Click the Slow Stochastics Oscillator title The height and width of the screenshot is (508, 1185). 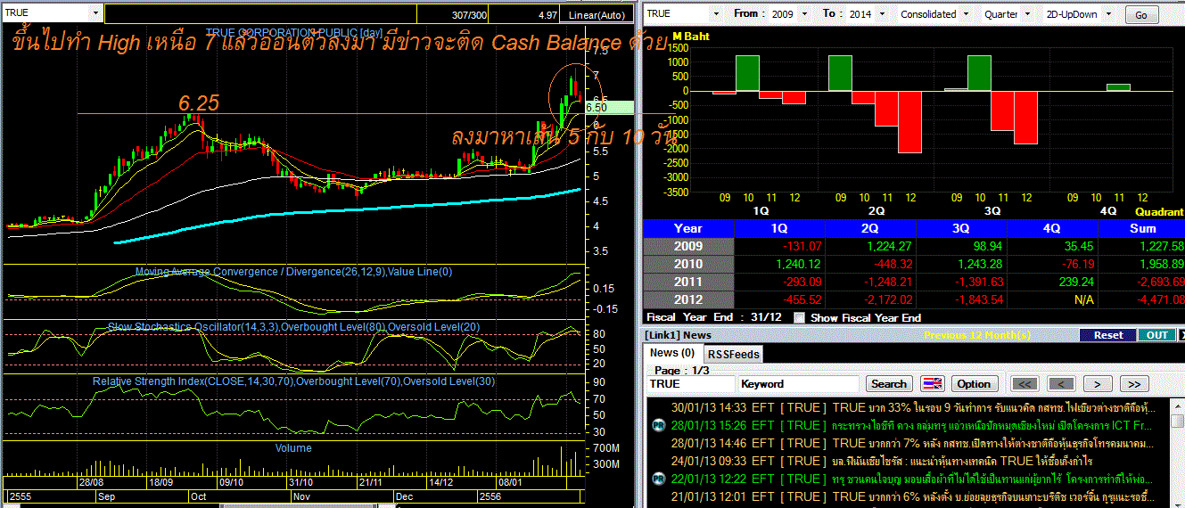(x=294, y=327)
